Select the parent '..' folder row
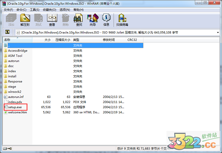The image size is (222, 153). pyautogui.click(x=73, y=46)
